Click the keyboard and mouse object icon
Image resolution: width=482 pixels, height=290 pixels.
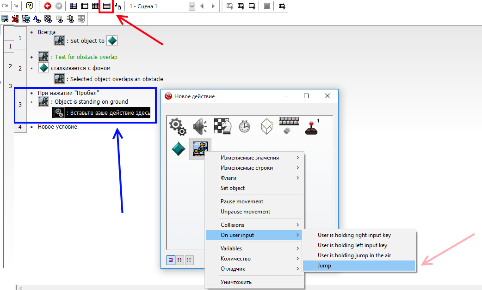point(290,126)
